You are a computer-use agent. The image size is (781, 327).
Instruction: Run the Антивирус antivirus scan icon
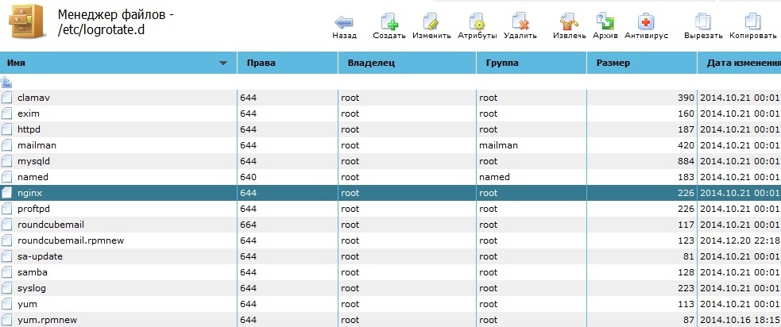[x=646, y=21]
